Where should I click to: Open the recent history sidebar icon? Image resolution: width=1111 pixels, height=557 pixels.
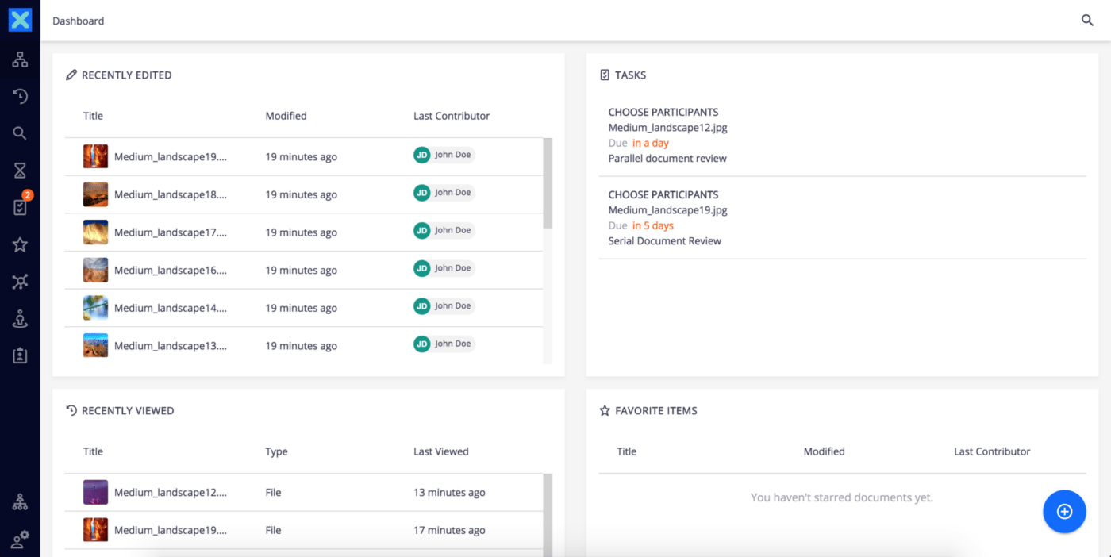pyautogui.click(x=20, y=96)
